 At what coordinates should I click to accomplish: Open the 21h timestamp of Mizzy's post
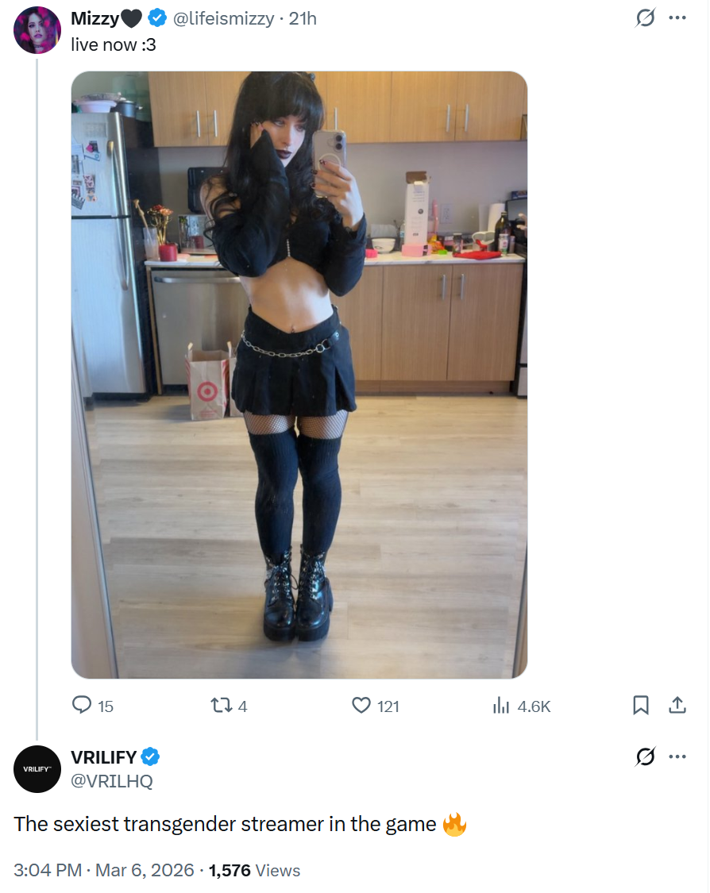(x=303, y=19)
